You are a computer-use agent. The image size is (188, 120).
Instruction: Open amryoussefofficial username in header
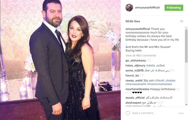click(147, 8)
